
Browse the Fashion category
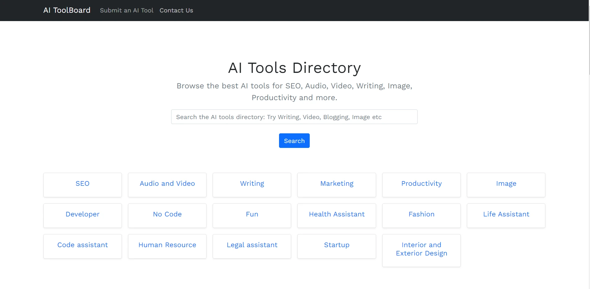421,216
